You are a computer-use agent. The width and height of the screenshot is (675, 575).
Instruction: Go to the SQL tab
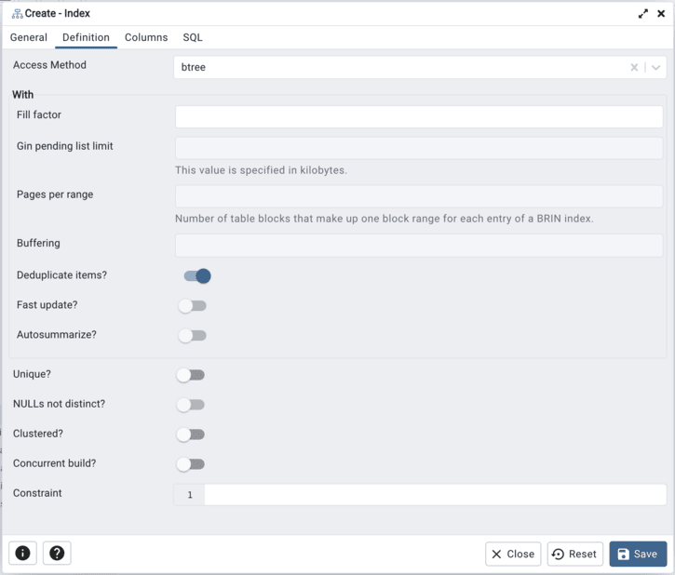193,38
